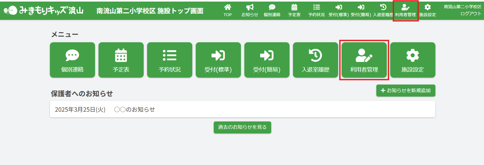The width and height of the screenshot is (484, 165).
Task: Open the 利用者管理 user edit menu tile
Action: pos(364,60)
